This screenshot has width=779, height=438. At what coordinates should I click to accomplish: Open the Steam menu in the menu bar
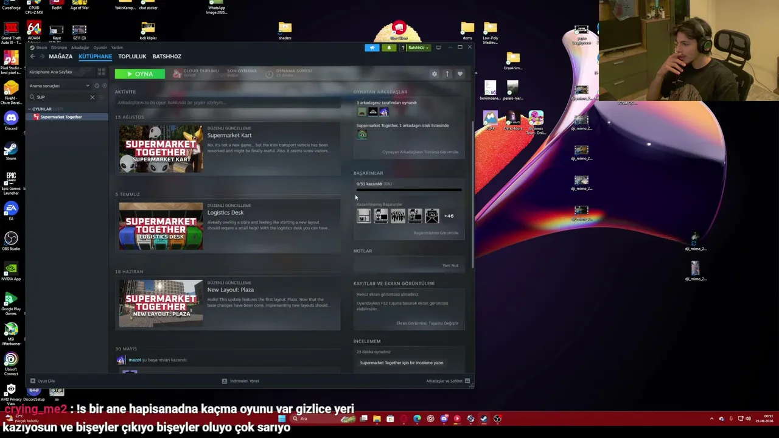pos(41,47)
